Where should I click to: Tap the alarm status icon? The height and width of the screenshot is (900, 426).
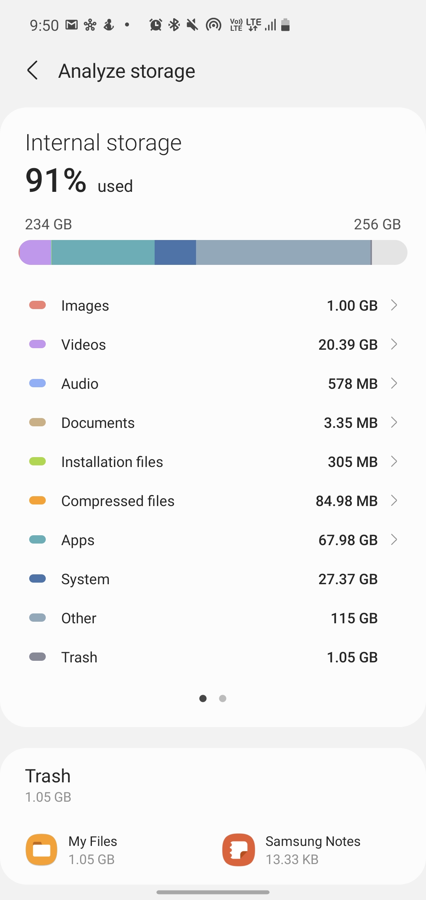[x=155, y=25]
